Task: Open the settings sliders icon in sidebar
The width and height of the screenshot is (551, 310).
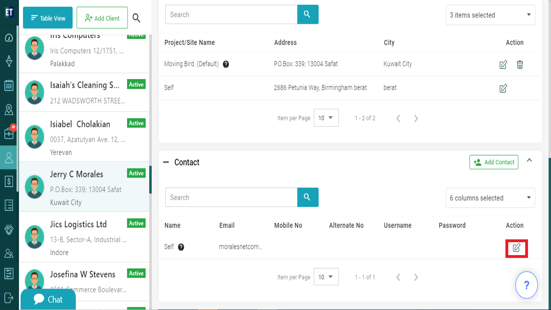Action: pos(9,274)
